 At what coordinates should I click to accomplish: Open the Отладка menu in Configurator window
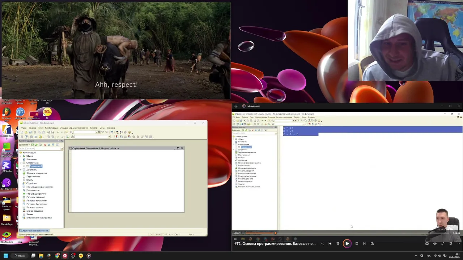(x=64, y=128)
